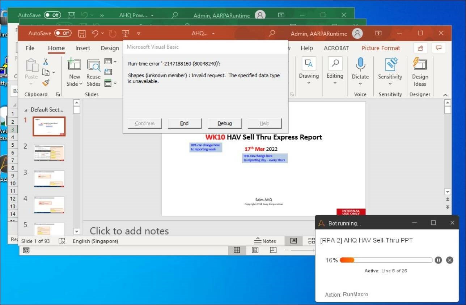
Task: Select Normal grid view in Excel status bar
Action: (x=237, y=250)
